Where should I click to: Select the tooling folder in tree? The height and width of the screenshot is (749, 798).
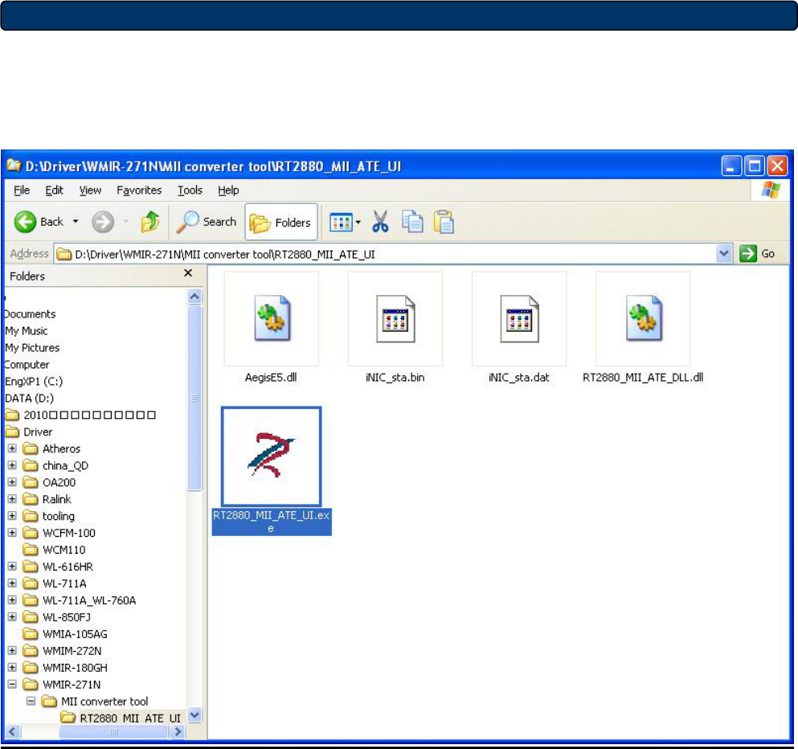tap(58, 516)
